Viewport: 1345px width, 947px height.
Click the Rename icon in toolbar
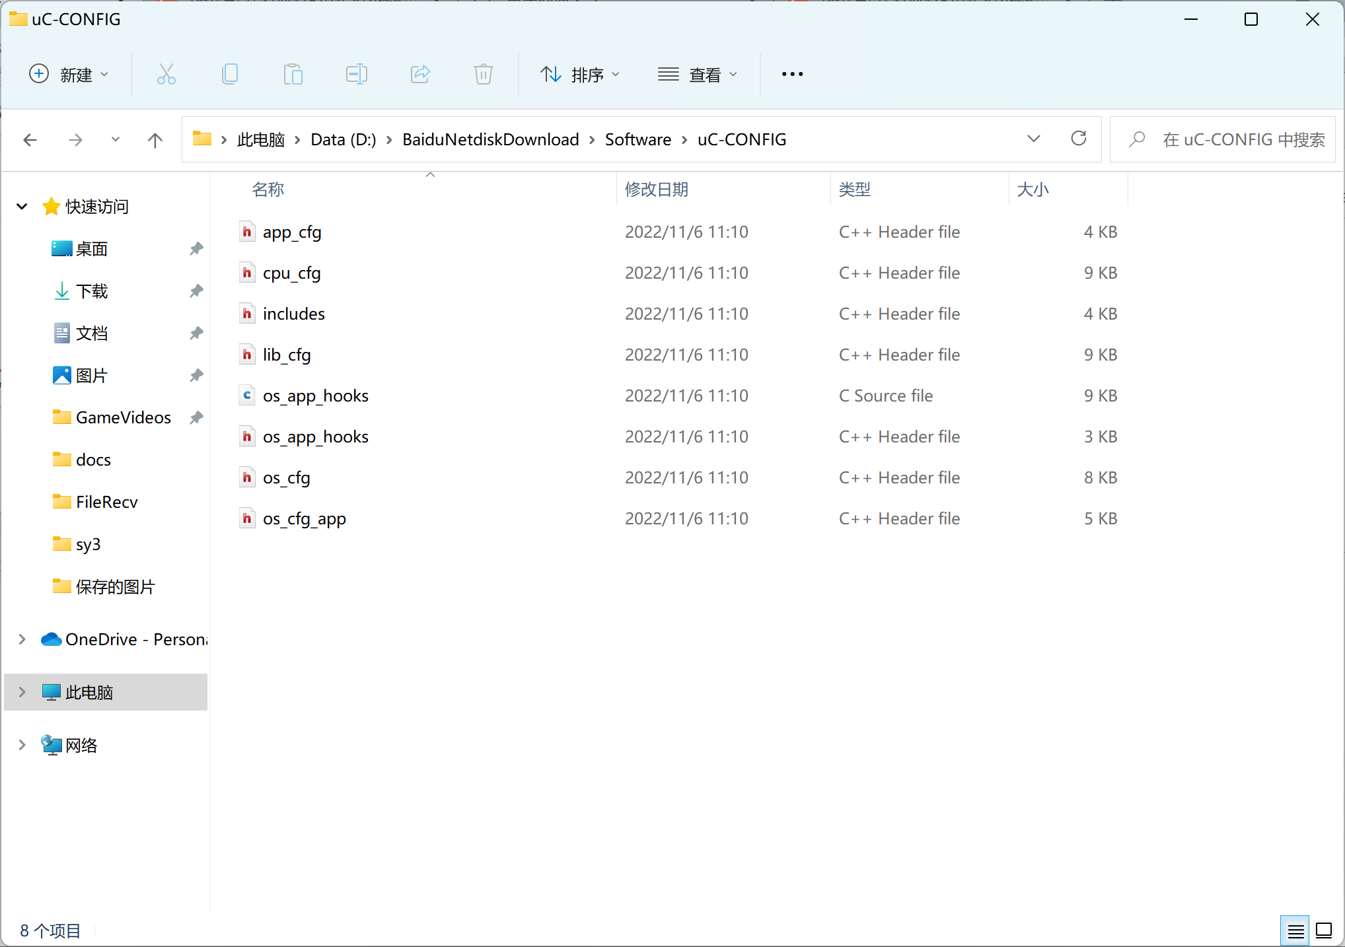click(356, 74)
